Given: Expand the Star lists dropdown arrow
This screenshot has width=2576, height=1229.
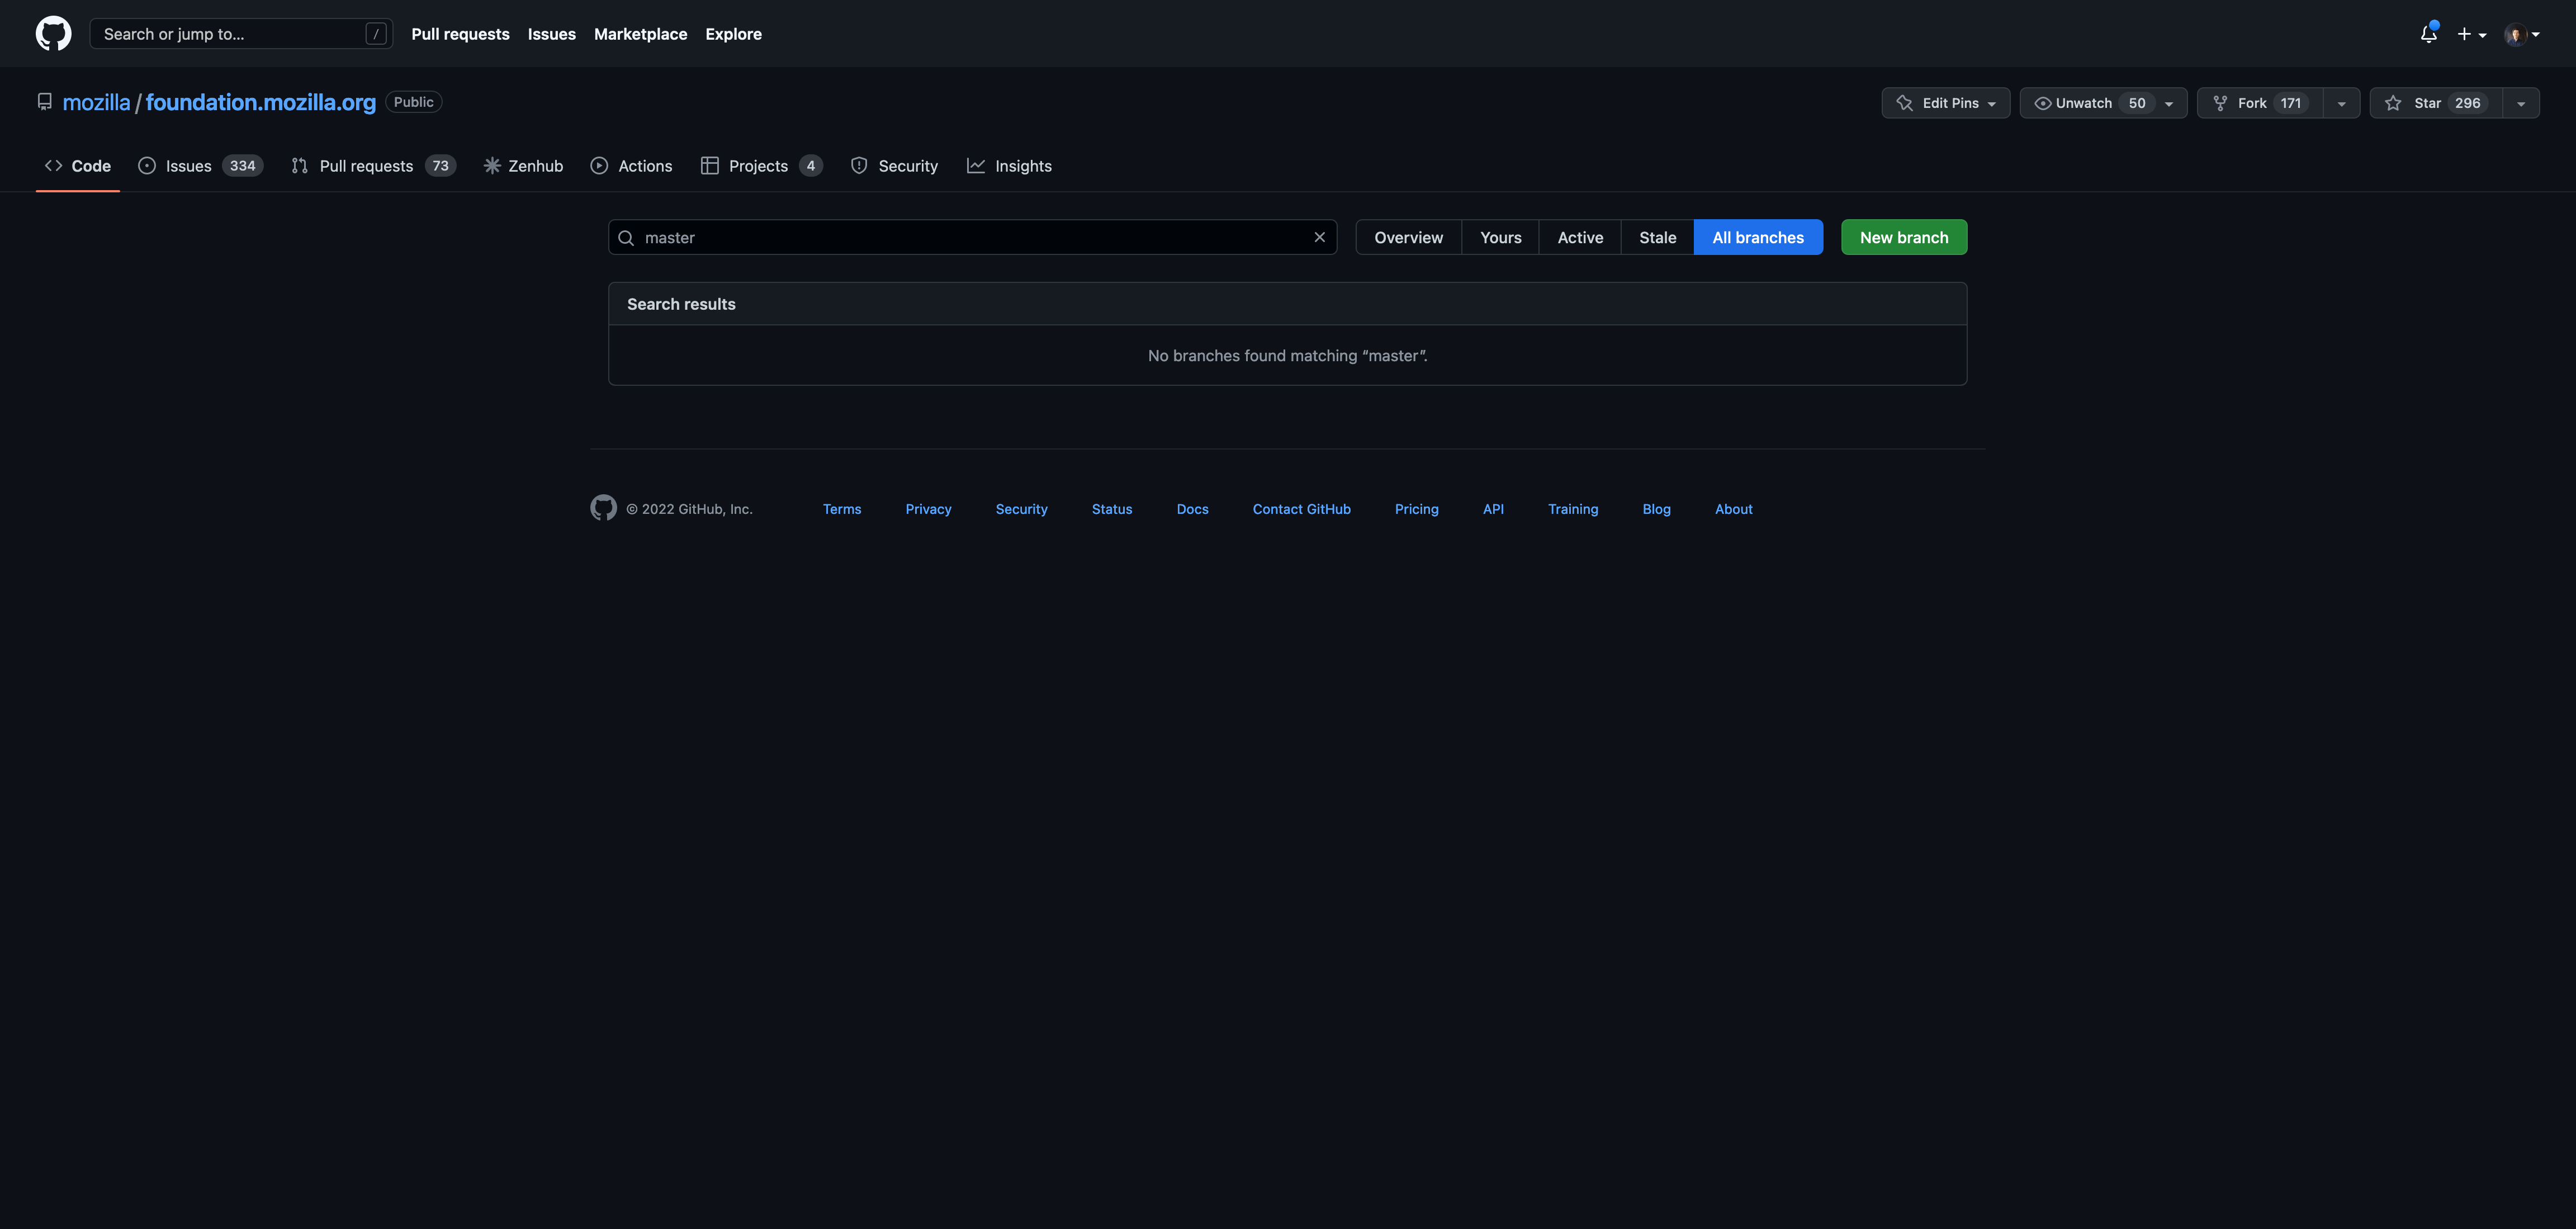Looking at the screenshot, I should (2520, 103).
